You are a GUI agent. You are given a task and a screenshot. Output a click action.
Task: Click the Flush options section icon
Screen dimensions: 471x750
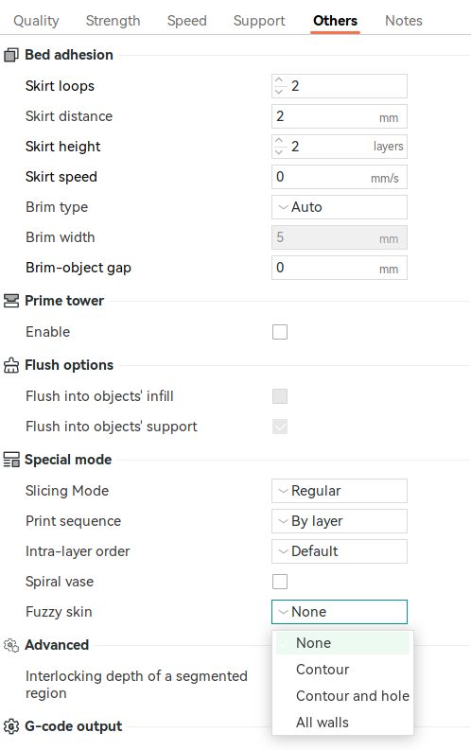(x=11, y=365)
